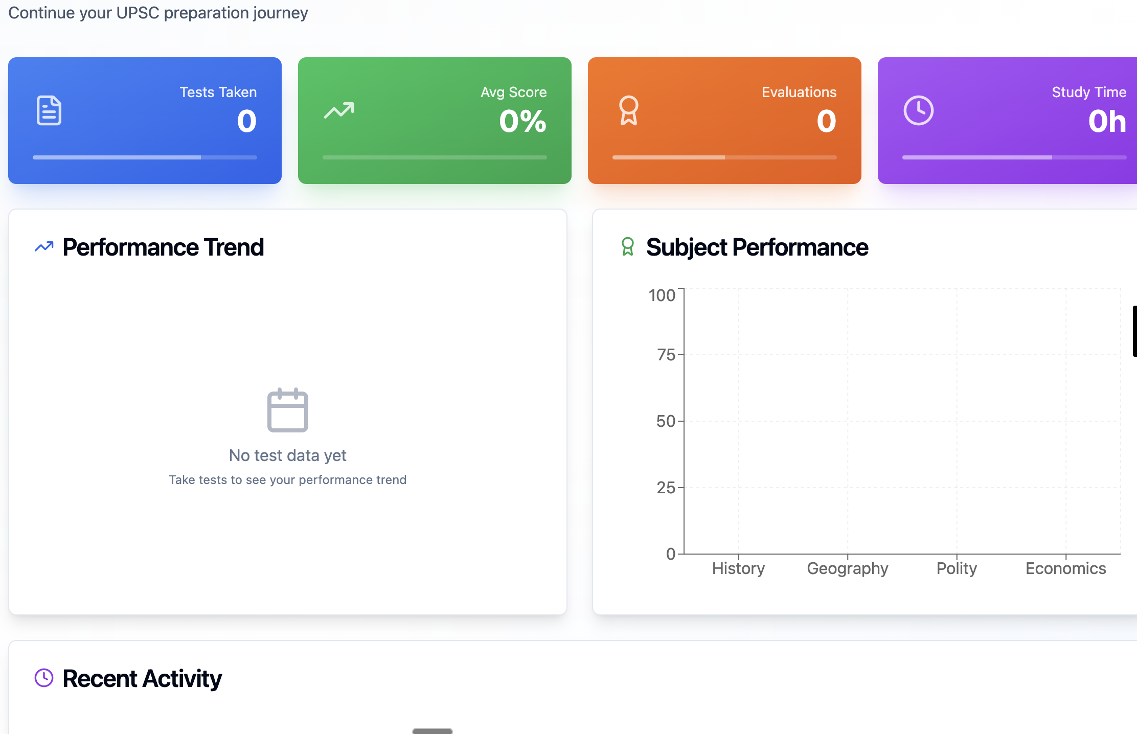Select the Geography label on the chart axis
The image size is (1137, 734).
pyautogui.click(x=848, y=568)
